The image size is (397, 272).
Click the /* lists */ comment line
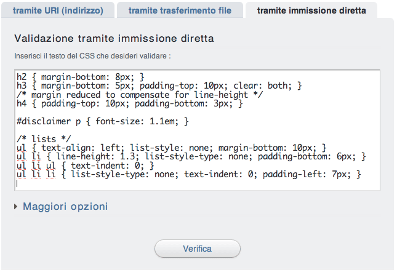coord(44,139)
